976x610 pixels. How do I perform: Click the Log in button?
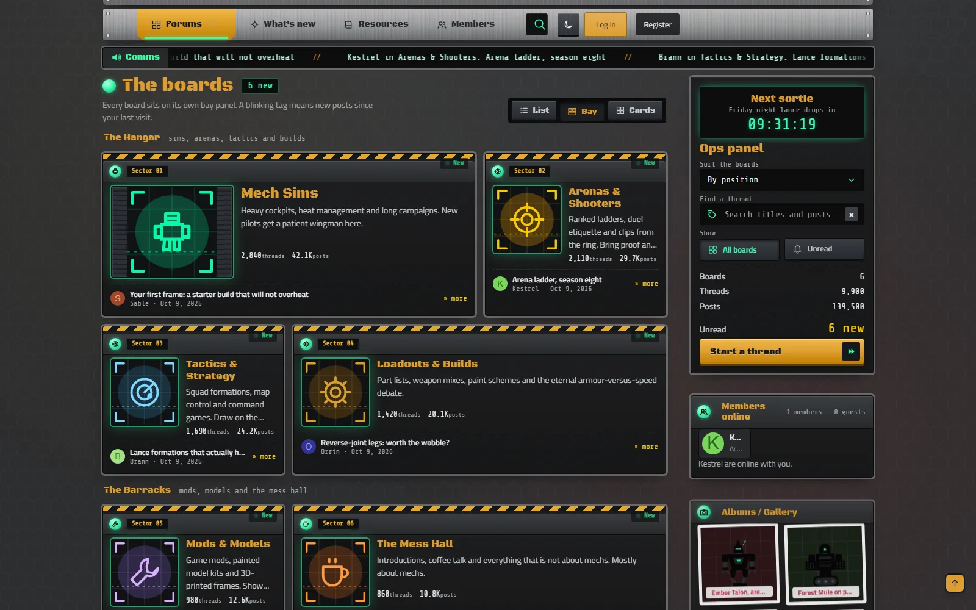pos(606,25)
